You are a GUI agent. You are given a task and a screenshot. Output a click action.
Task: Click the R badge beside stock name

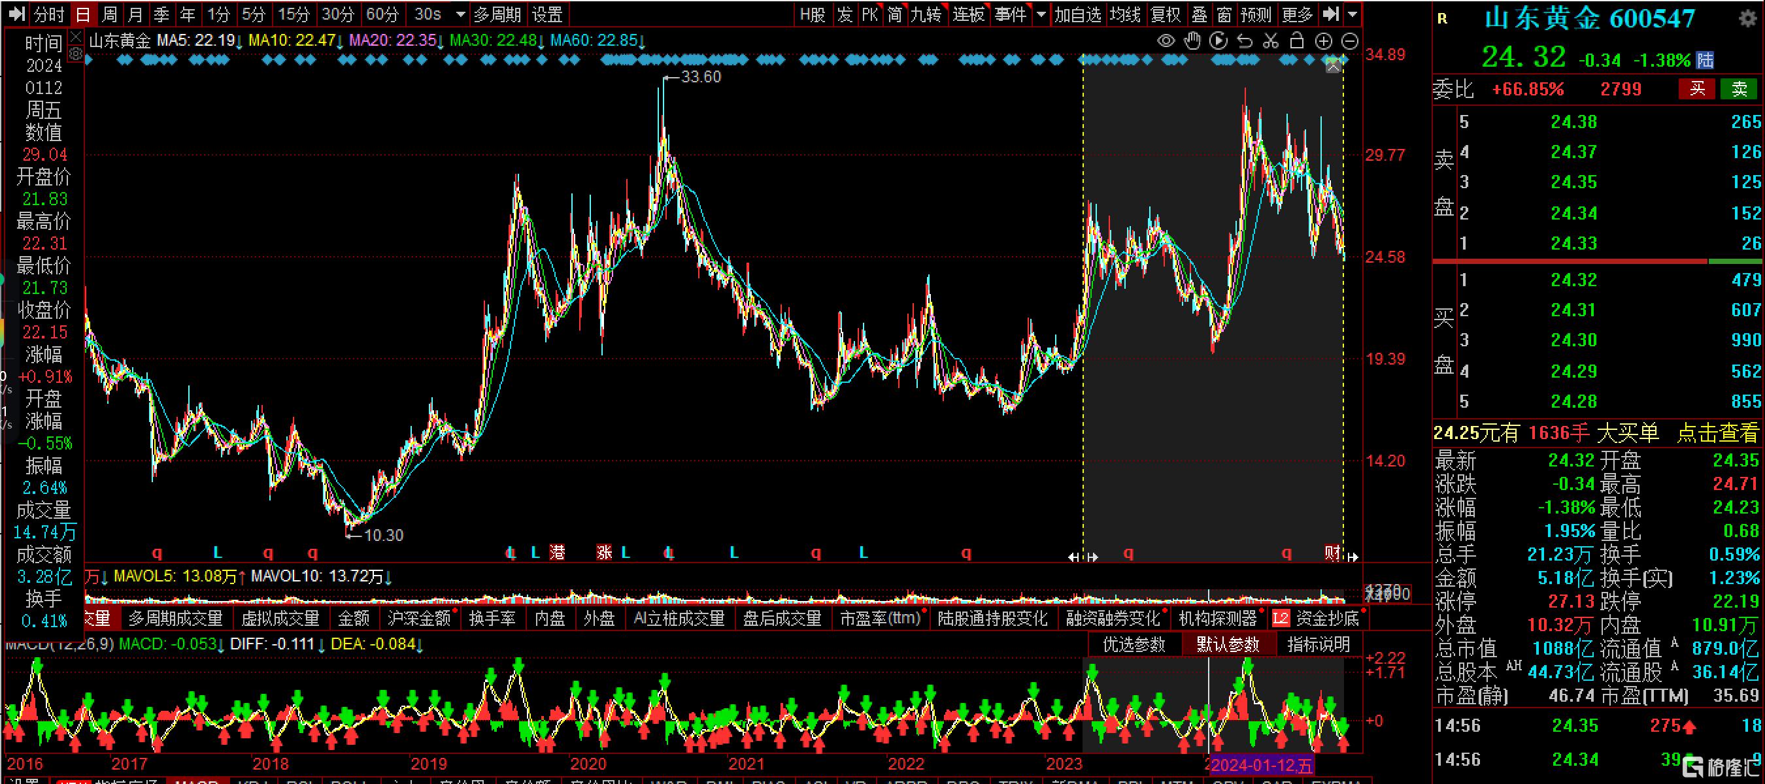point(1442,18)
